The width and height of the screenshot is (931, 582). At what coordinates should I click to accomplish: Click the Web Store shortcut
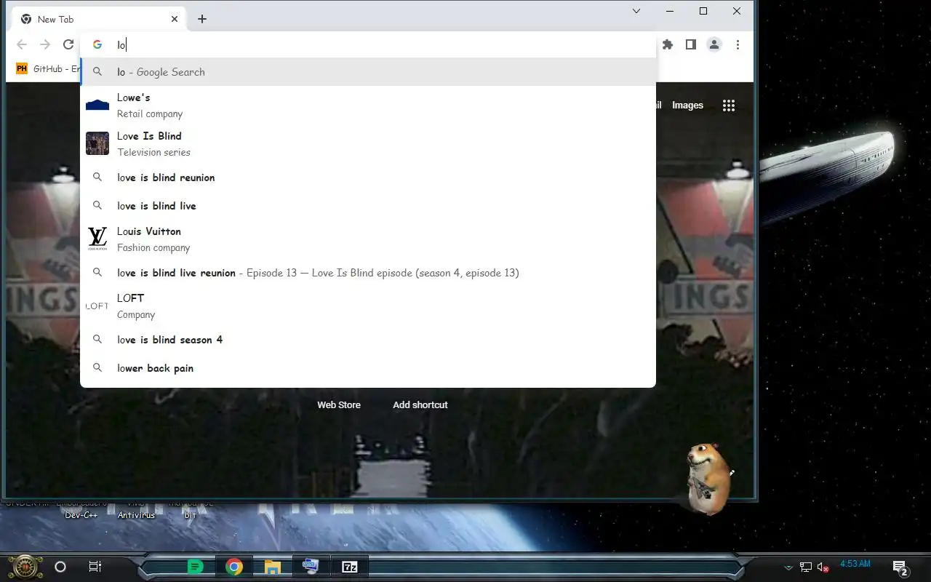(x=339, y=404)
